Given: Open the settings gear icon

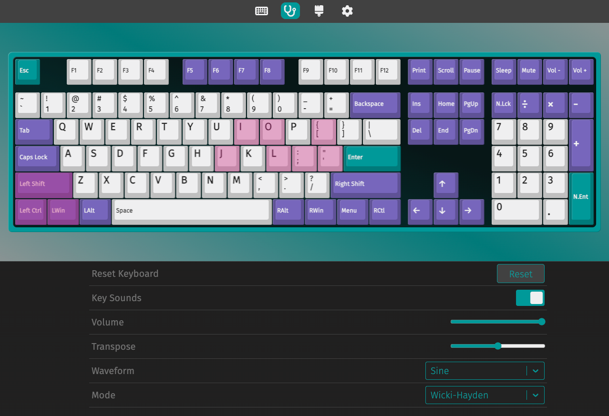Looking at the screenshot, I should (x=347, y=11).
